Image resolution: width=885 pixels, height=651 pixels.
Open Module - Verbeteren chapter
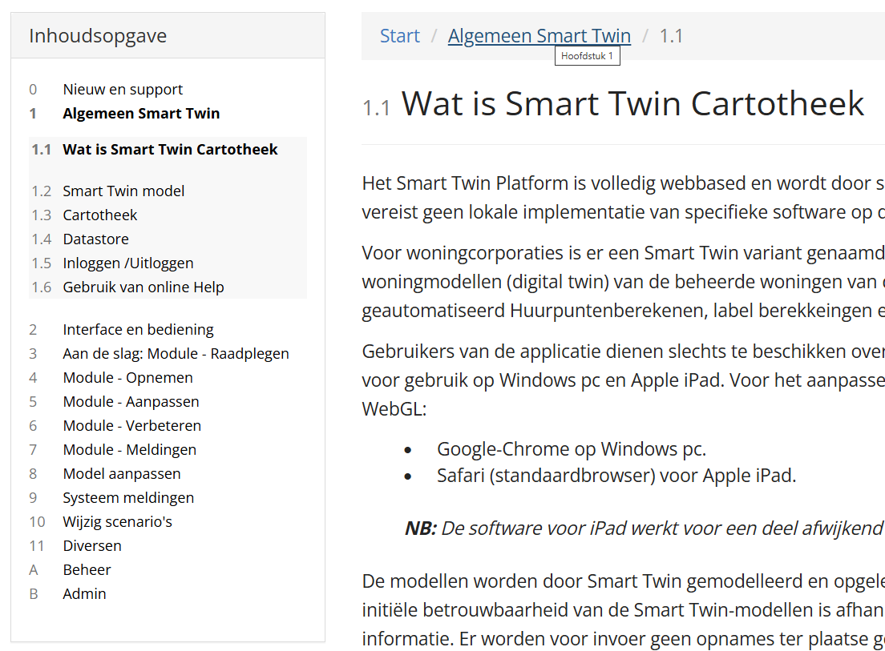pos(131,426)
